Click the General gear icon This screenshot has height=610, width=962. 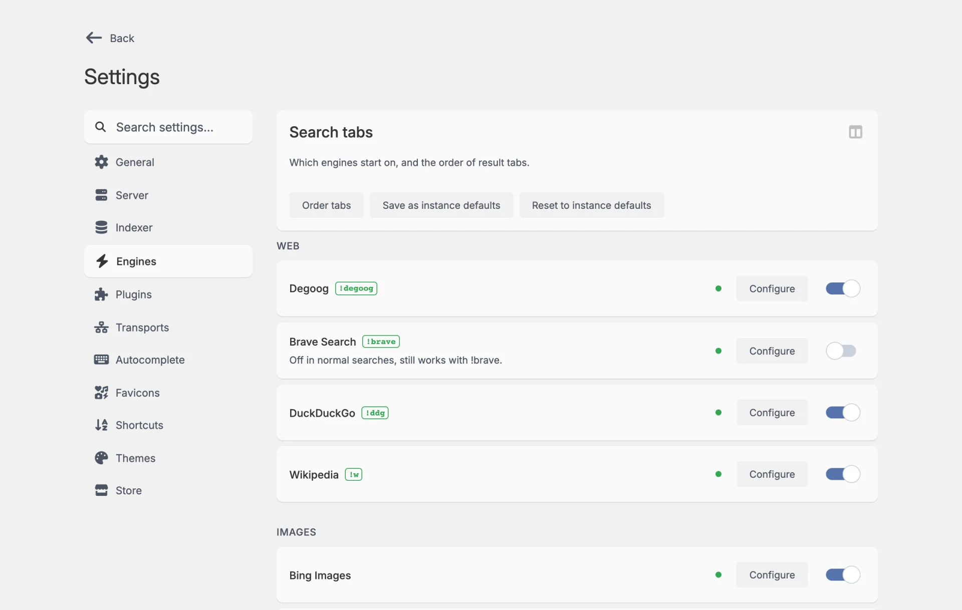pos(101,162)
